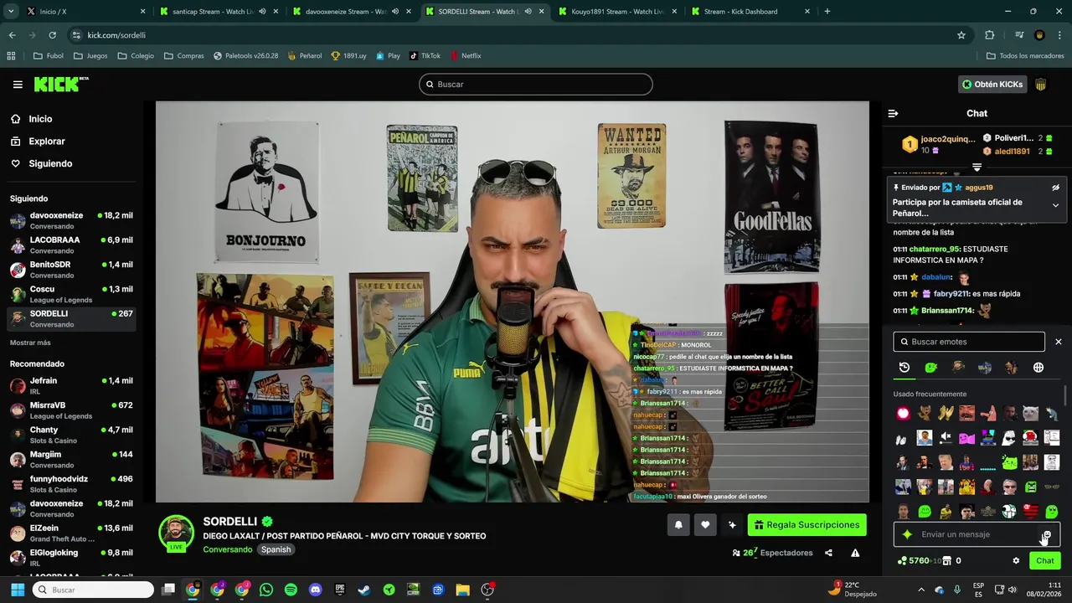Screen dimensions: 1072x603
Task: Pick the Flamengo red-black crest emote
Action: 1031,510
